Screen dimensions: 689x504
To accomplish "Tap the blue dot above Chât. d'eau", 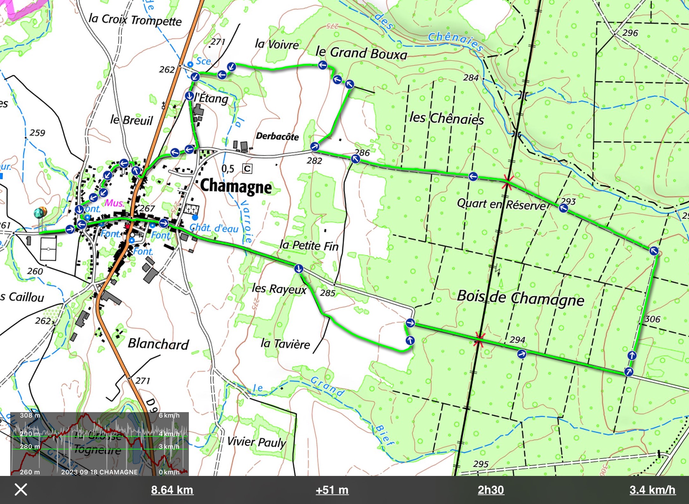I will pos(195,218).
